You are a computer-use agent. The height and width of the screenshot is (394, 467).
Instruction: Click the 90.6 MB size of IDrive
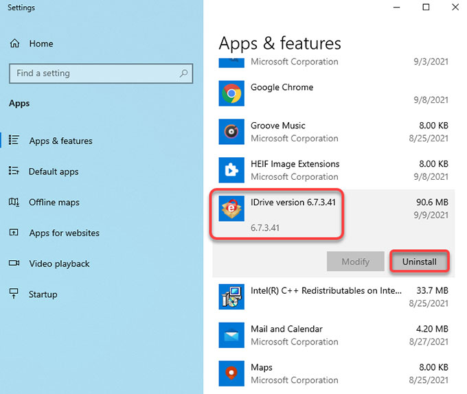click(432, 202)
